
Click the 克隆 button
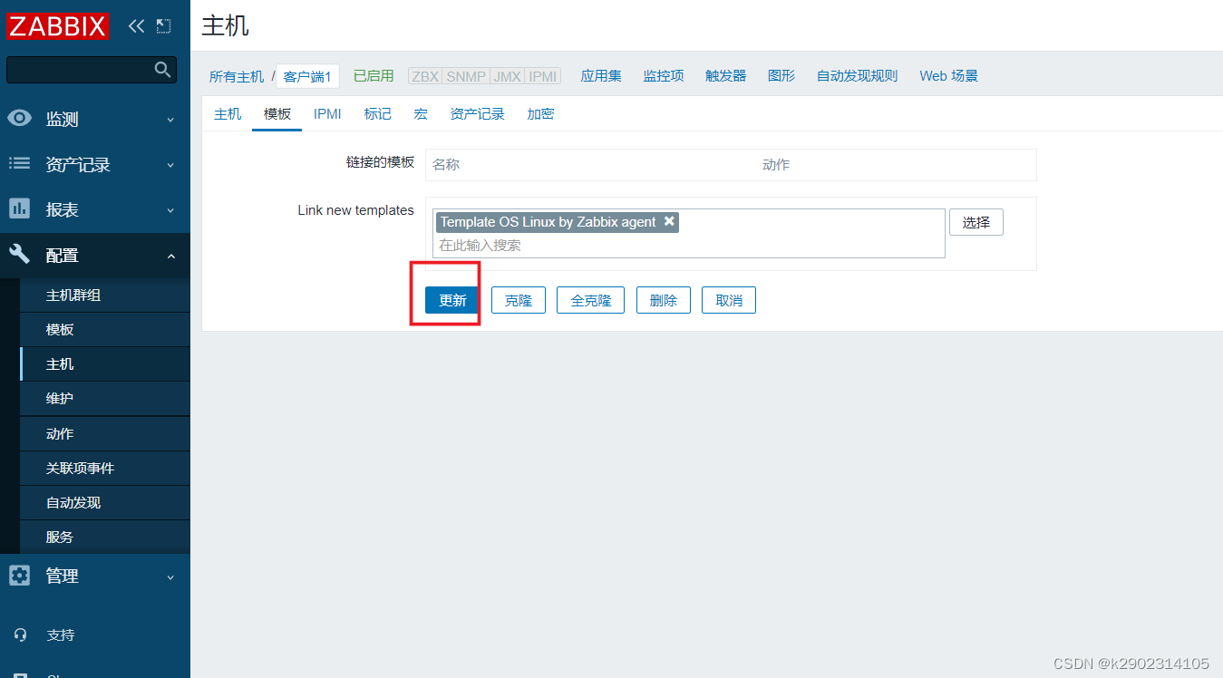519,300
